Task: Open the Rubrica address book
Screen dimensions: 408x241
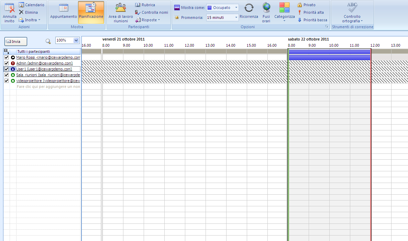Action: pyautogui.click(x=145, y=5)
